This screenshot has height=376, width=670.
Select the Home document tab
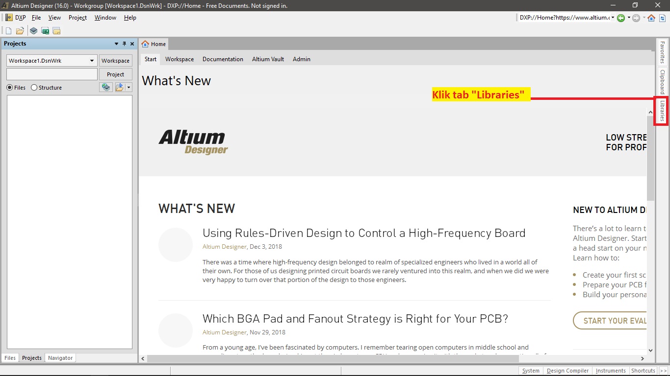point(154,44)
